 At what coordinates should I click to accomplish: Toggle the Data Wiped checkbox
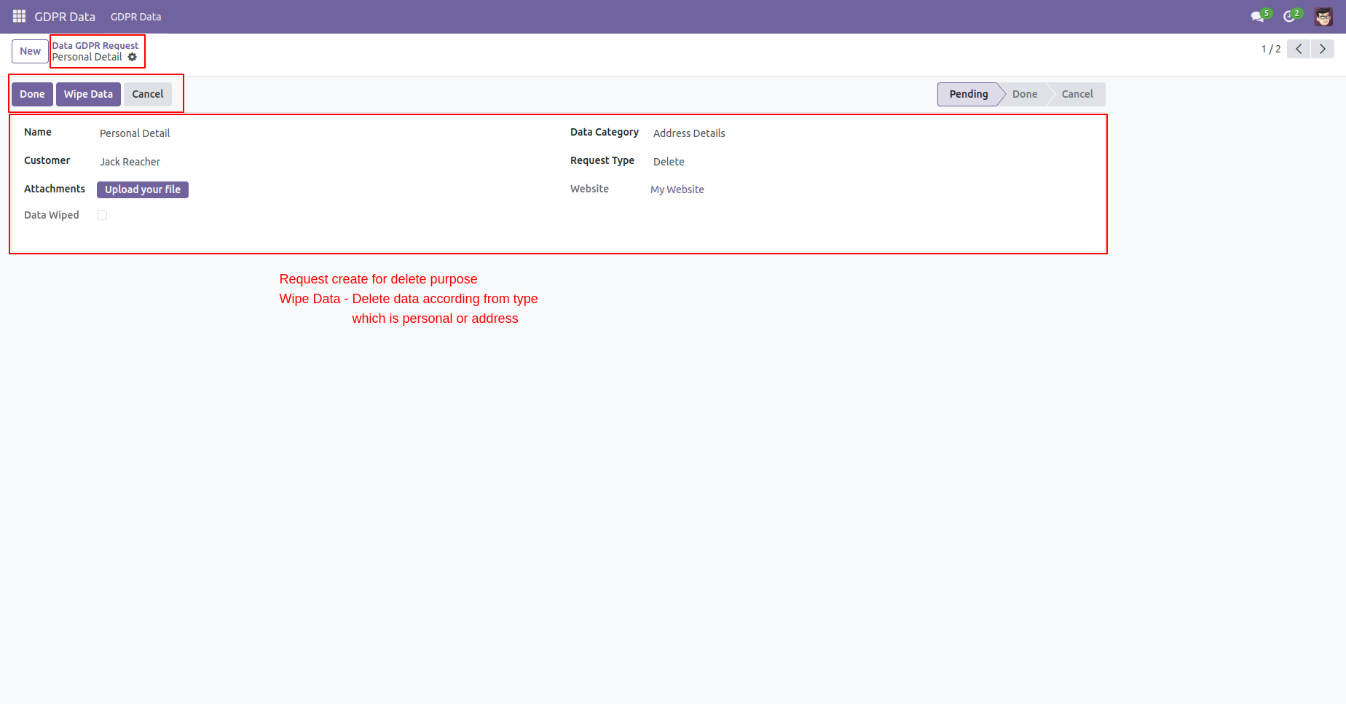coord(102,215)
